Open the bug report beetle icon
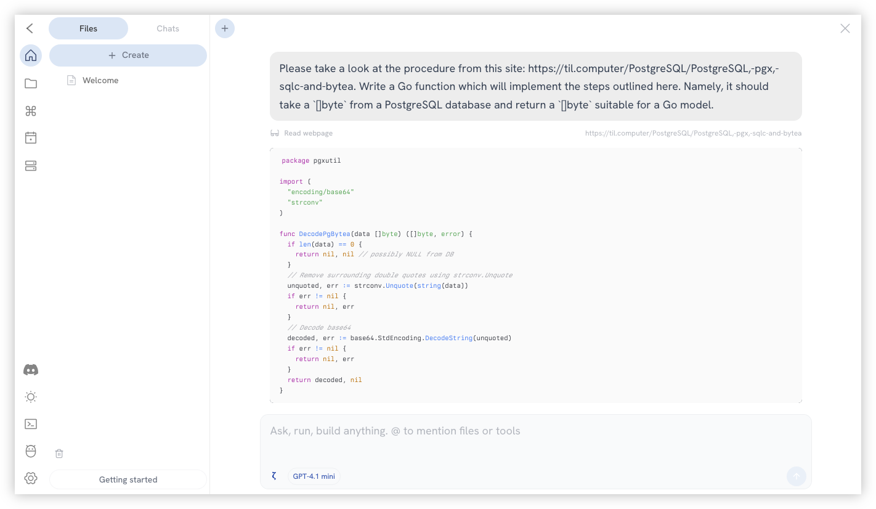 (31, 451)
